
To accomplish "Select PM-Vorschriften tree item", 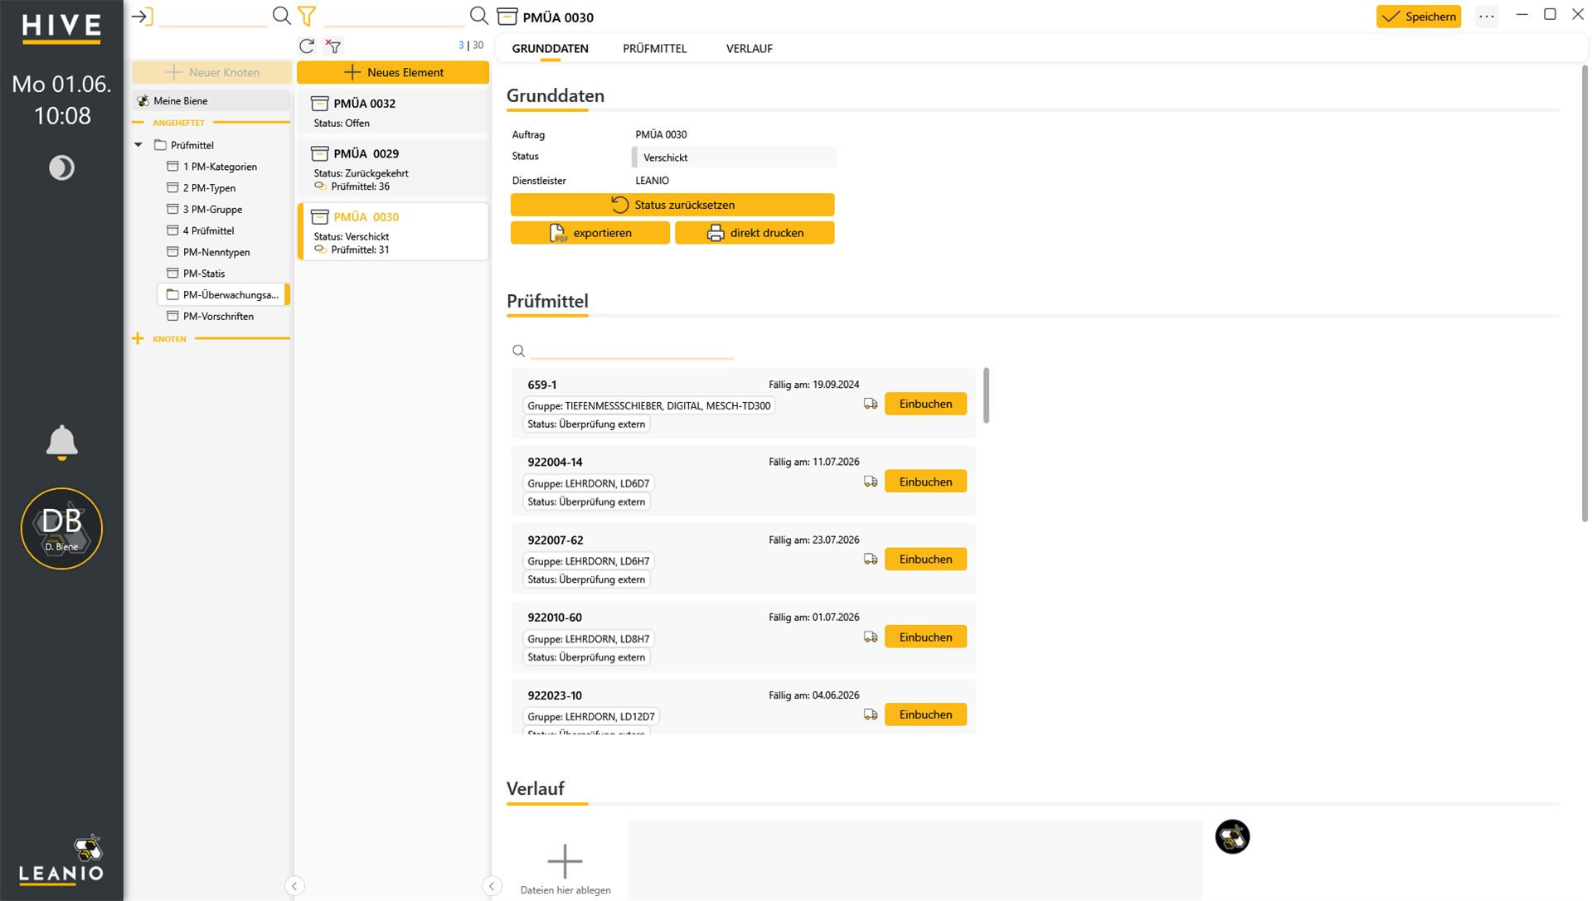I will [x=218, y=316].
